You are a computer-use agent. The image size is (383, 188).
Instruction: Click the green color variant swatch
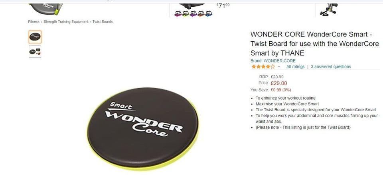(x=186, y=14)
